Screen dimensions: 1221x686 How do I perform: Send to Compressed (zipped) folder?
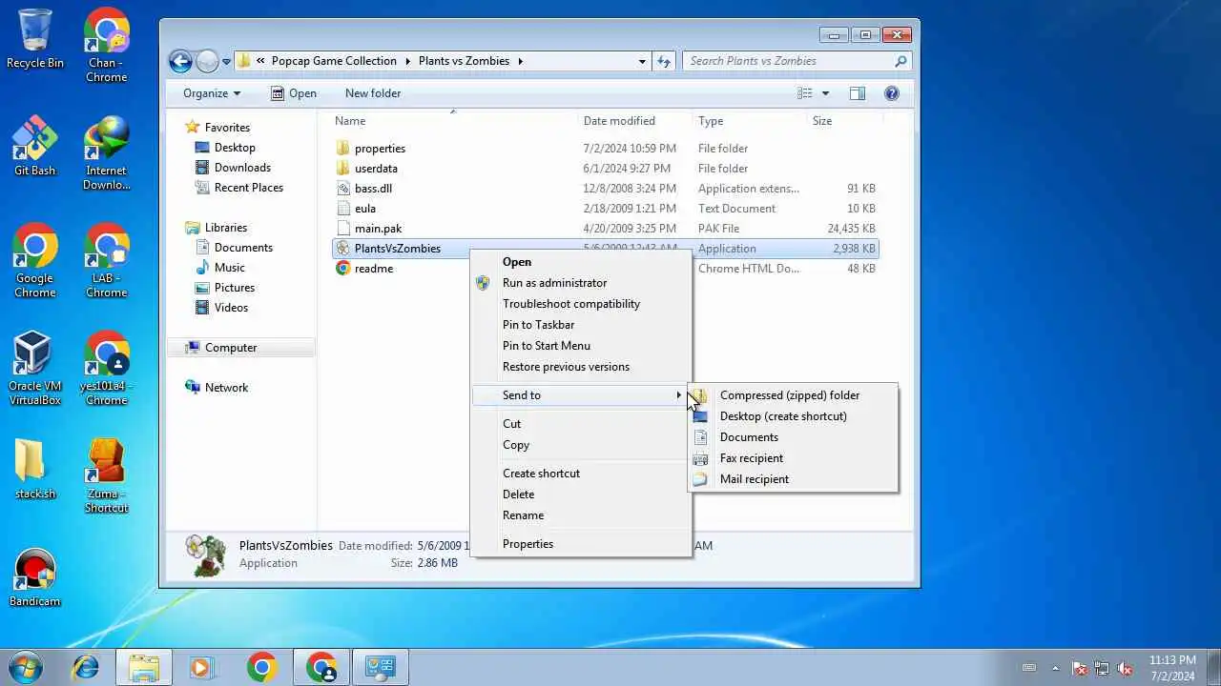click(793, 395)
